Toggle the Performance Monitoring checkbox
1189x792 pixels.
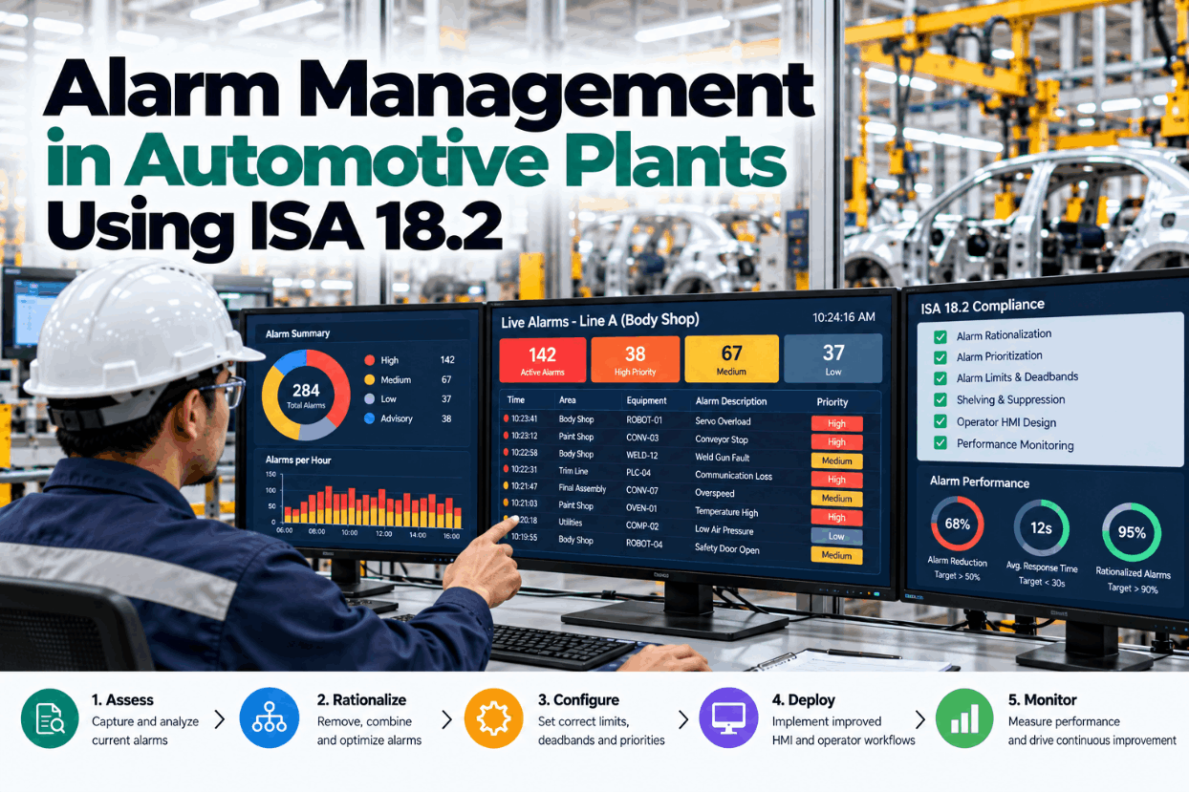point(940,443)
